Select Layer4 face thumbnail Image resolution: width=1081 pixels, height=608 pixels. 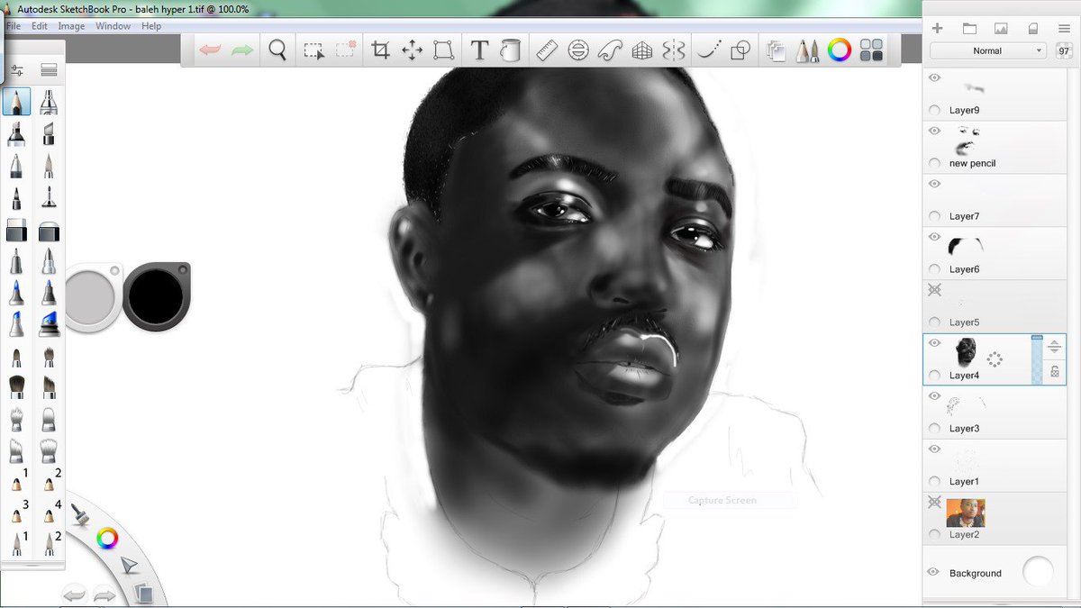coord(966,351)
